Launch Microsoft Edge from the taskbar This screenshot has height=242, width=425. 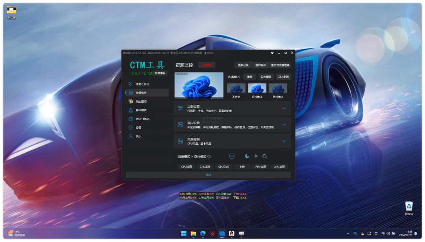[203, 233]
